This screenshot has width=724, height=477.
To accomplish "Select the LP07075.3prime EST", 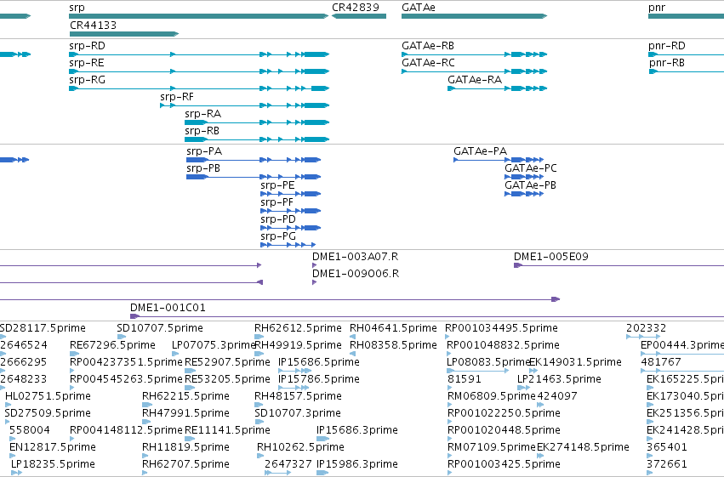I will click(x=175, y=354).
